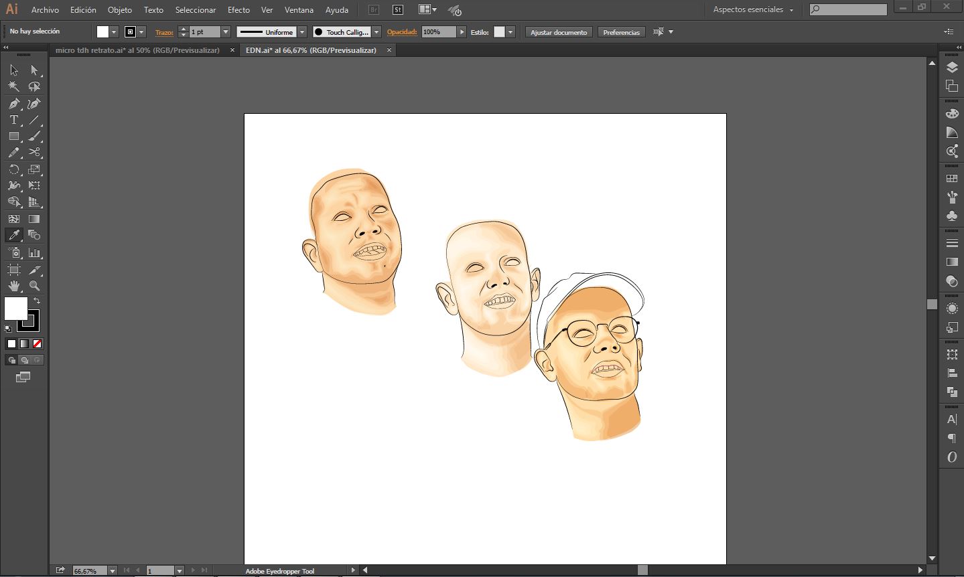The width and height of the screenshot is (964, 577).
Task: Click the orange Opacidad link
Action: 402,32
